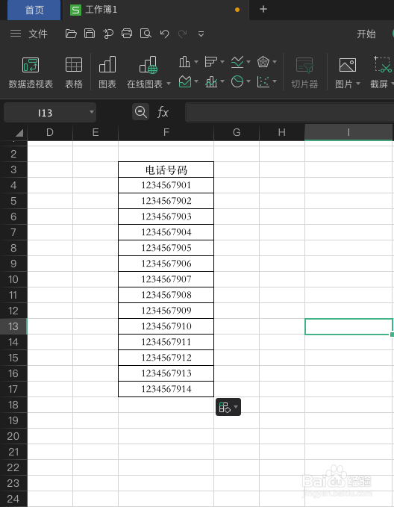Open column chart dropdown arrow
Viewport: 394px width, 507px height.
tap(196, 61)
